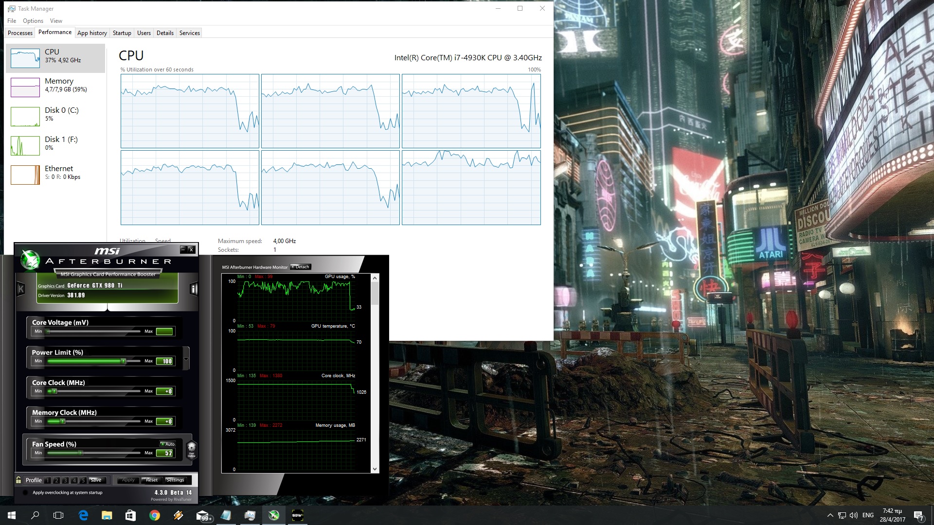
Task: Toggle the fan speed Auto button
Action: click(168, 444)
